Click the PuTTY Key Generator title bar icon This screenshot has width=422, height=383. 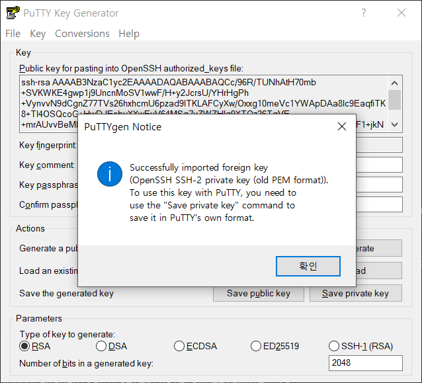pos(13,13)
